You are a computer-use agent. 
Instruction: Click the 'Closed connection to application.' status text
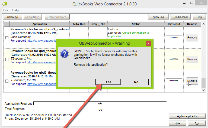pos(129,34)
